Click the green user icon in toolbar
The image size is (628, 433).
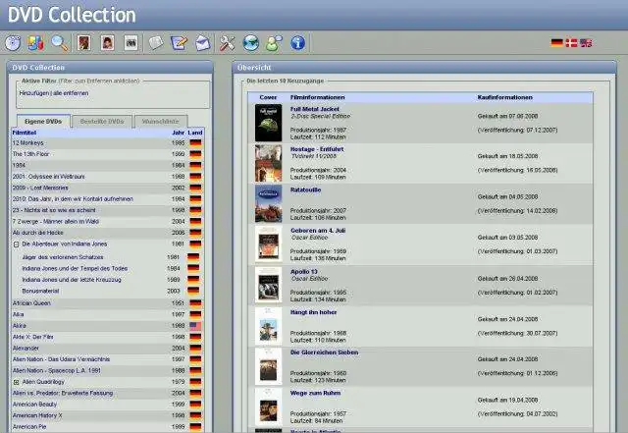(x=274, y=43)
